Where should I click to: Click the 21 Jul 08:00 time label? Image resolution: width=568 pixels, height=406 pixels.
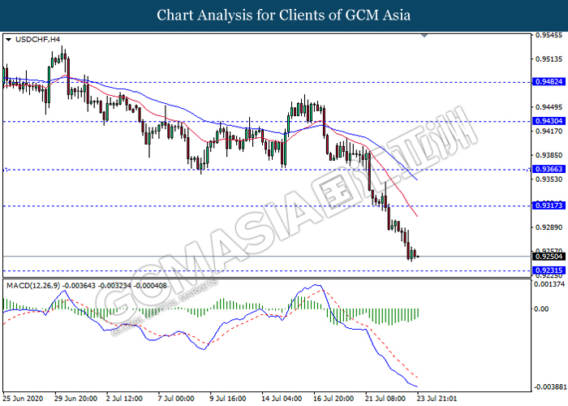[x=385, y=399]
